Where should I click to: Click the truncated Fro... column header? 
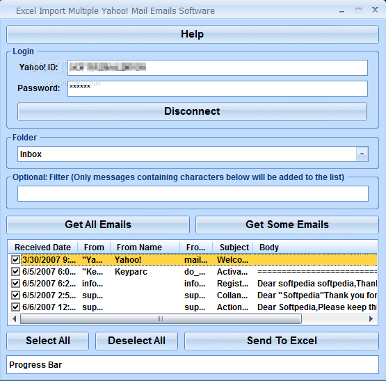tap(195, 248)
